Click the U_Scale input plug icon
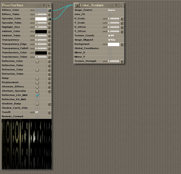 tap(122, 19)
